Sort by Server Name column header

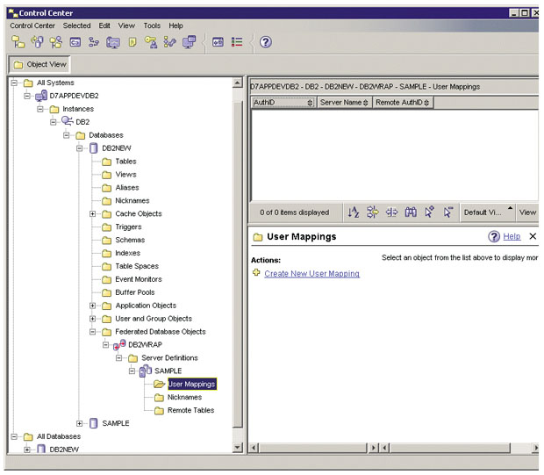point(344,103)
